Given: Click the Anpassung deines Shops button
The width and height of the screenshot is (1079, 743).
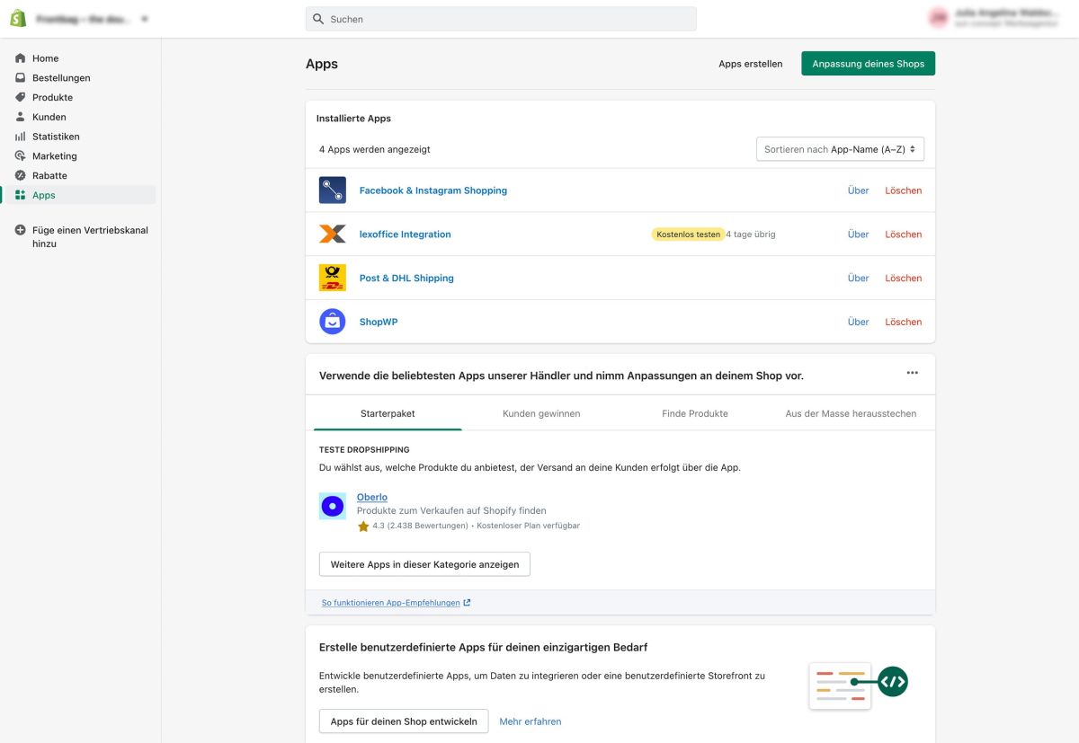Looking at the screenshot, I should [869, 64].
